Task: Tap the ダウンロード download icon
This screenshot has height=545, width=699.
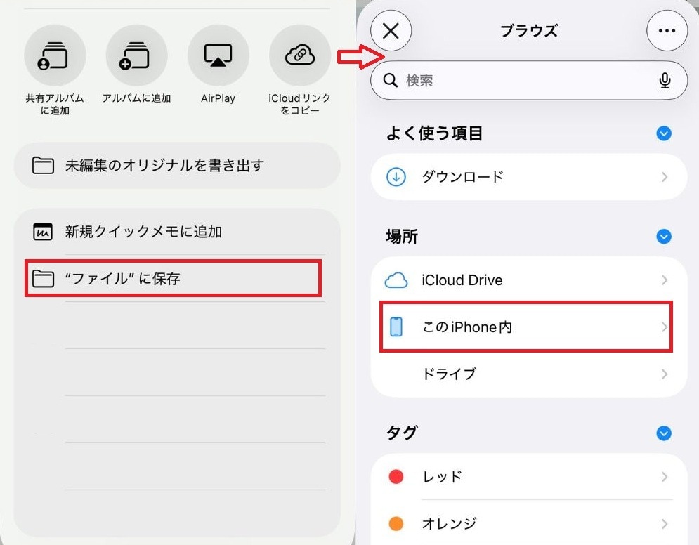Action: click(396, 177)
